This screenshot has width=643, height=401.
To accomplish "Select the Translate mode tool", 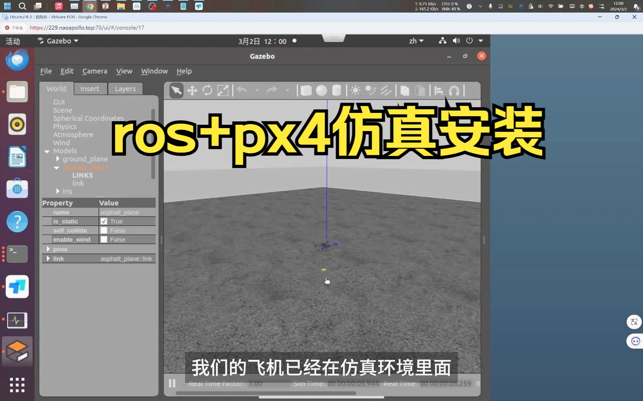I will (x=192, y=90).
